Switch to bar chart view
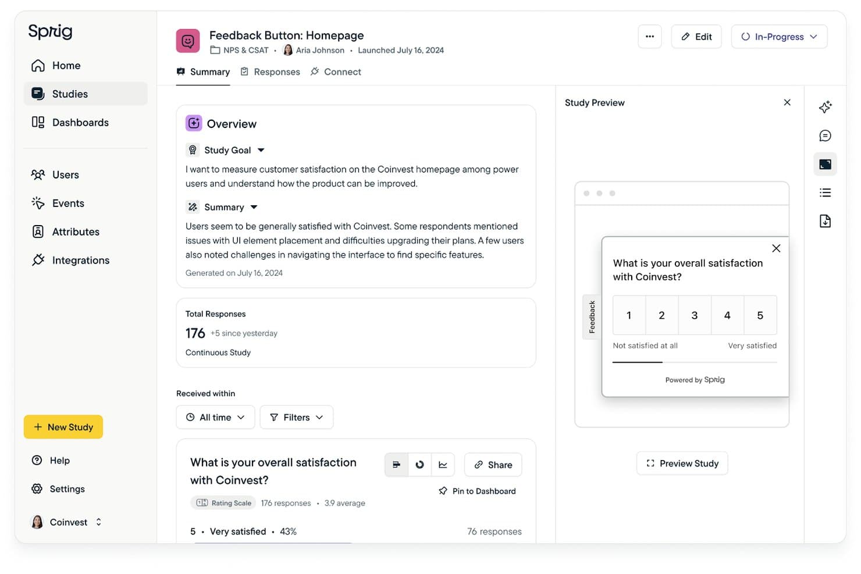Viewport: 861px width, 574px height. point(397,465)
